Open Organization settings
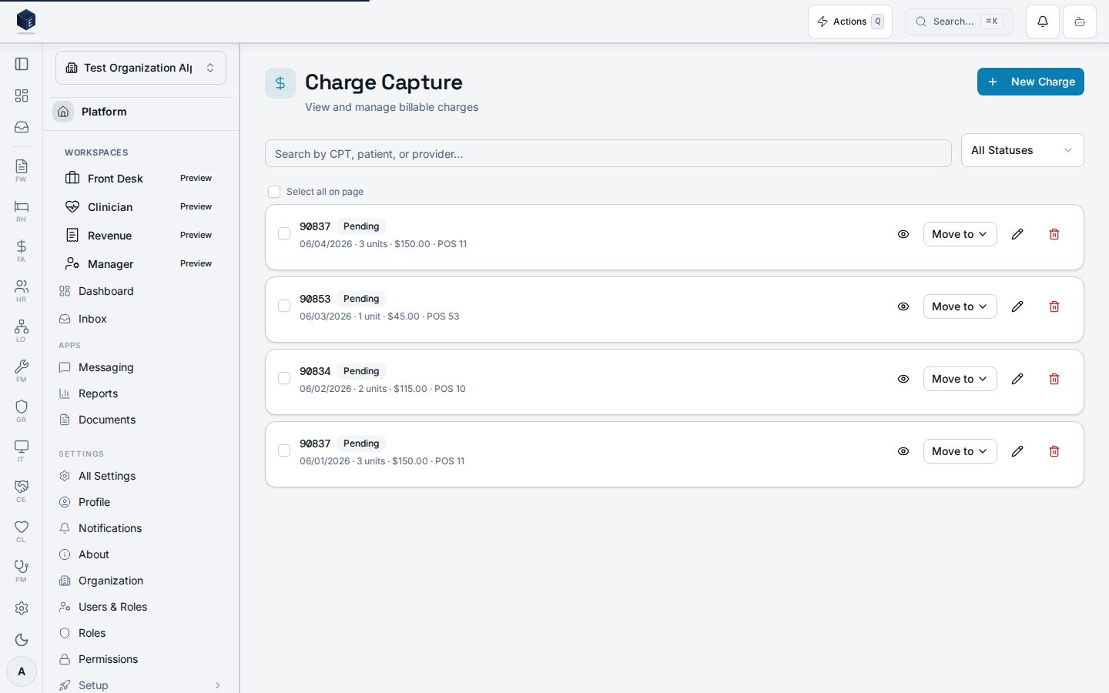Screen dimensions: 1109x693 [x=141, y=581]
